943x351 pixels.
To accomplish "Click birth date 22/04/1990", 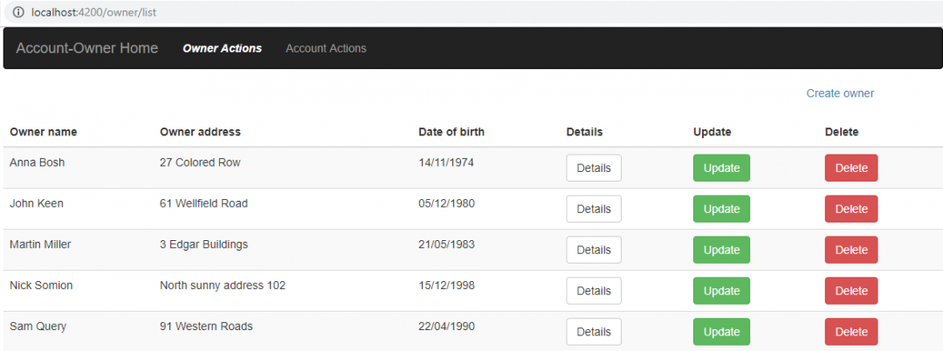I will [447, 327].
